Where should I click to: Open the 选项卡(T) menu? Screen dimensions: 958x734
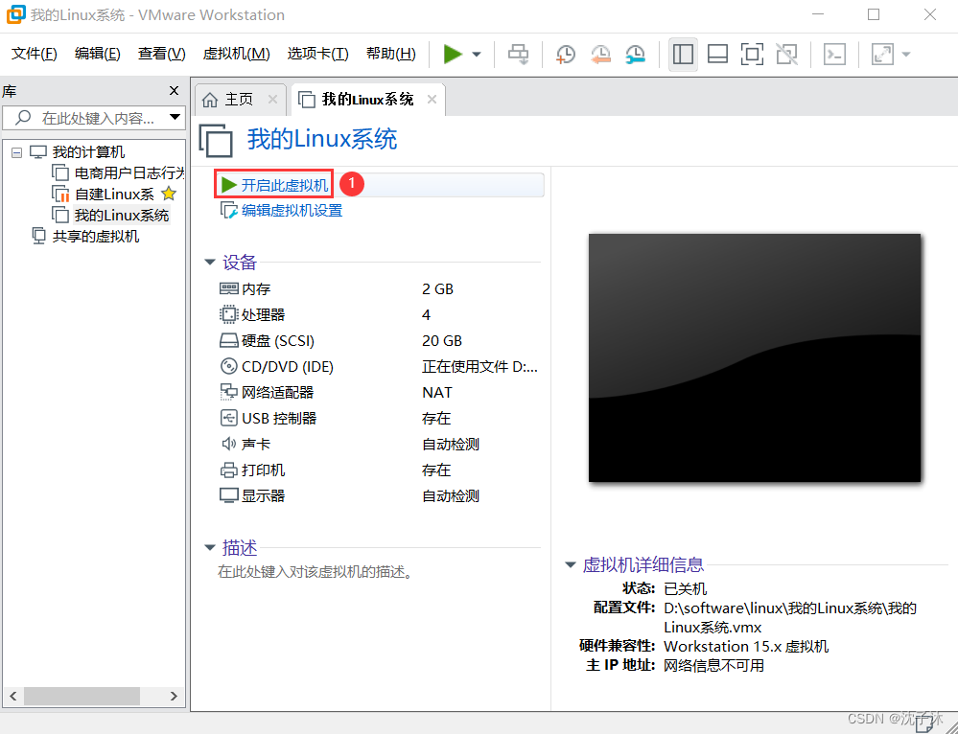[x=317, y=54]
